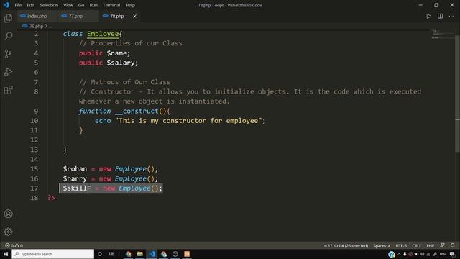Open the Accounts menu icon
This screenshot has width=460, height=259.
[8, 214]
